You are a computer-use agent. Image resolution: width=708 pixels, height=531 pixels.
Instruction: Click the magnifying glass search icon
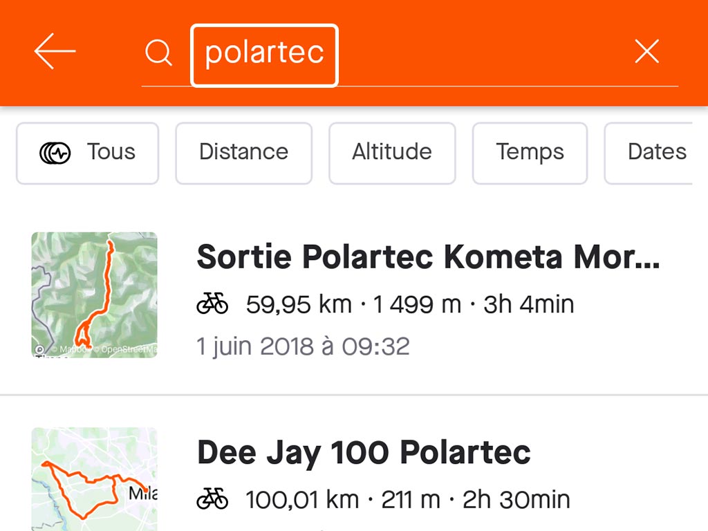click(x=158, y=53)
